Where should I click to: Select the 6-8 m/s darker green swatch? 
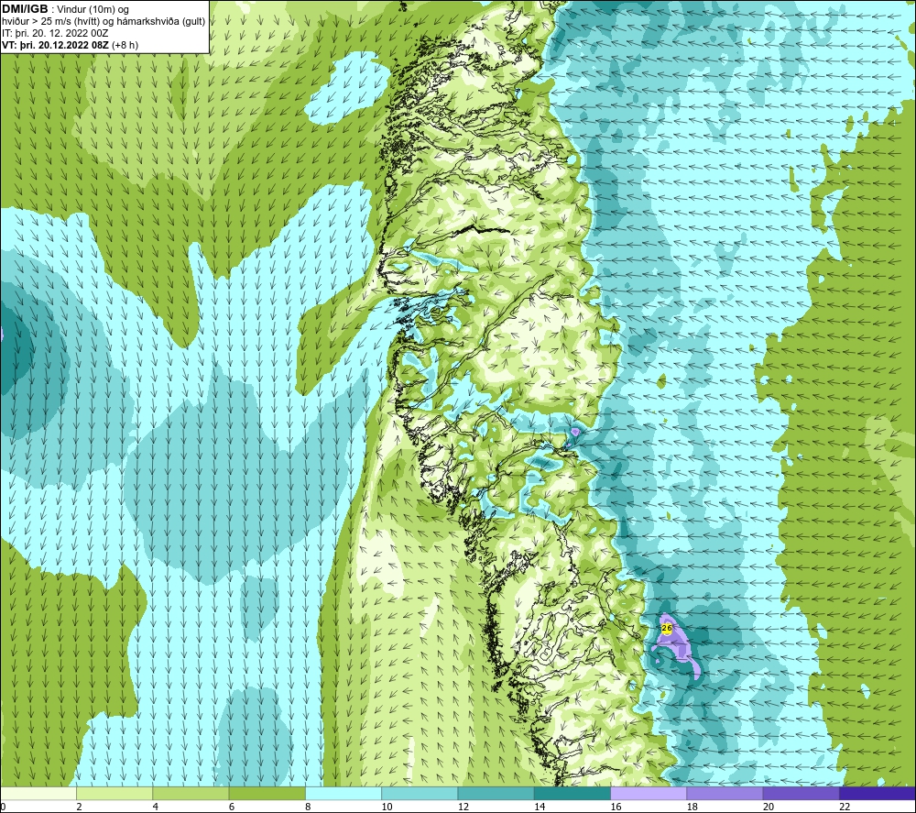[267, 793]
